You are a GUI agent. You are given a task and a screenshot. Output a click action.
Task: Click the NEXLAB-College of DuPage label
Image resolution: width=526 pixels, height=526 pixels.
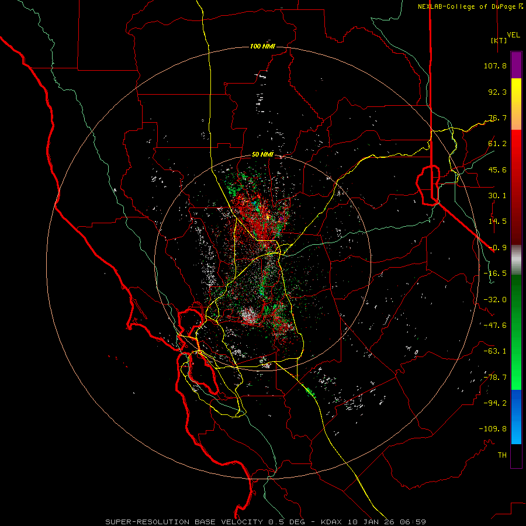click(466, 6)
